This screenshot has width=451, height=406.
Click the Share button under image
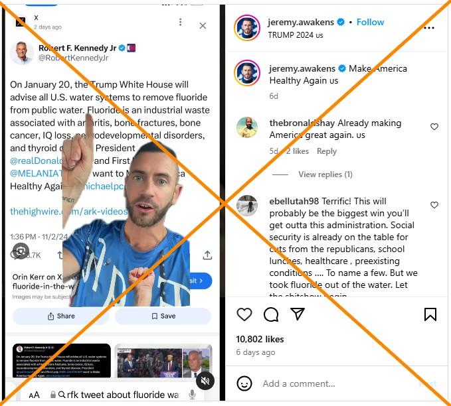(x=60, y=316)
